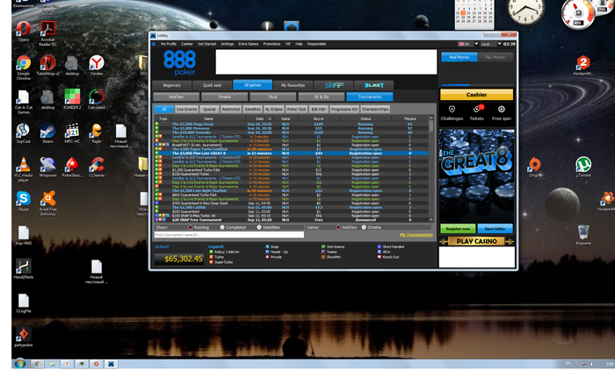
Task: Select the Sit & Go game type
Action: click(x=322, y=96)
